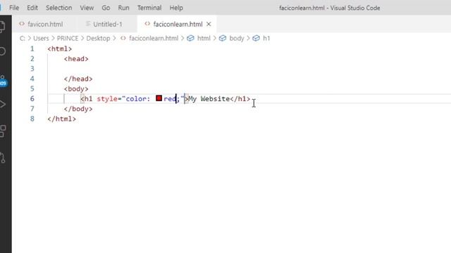Open the View menu
451x253 pixels.
tap(87, 8)
